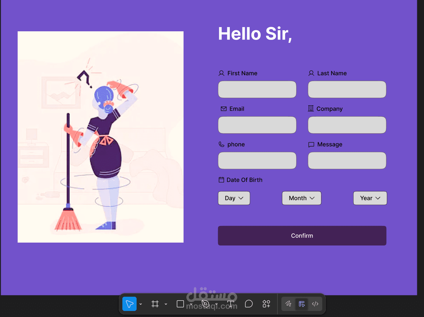Click the phone input field
Screen dimensions: 424x317
click(257, 160)
